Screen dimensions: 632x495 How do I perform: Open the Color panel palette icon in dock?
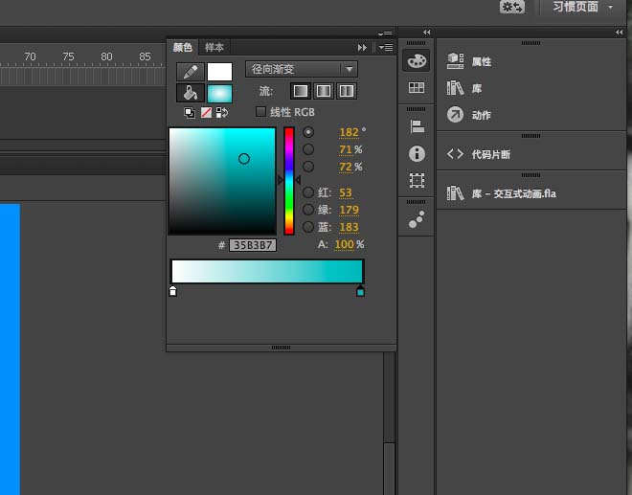(x=417, y=61)
